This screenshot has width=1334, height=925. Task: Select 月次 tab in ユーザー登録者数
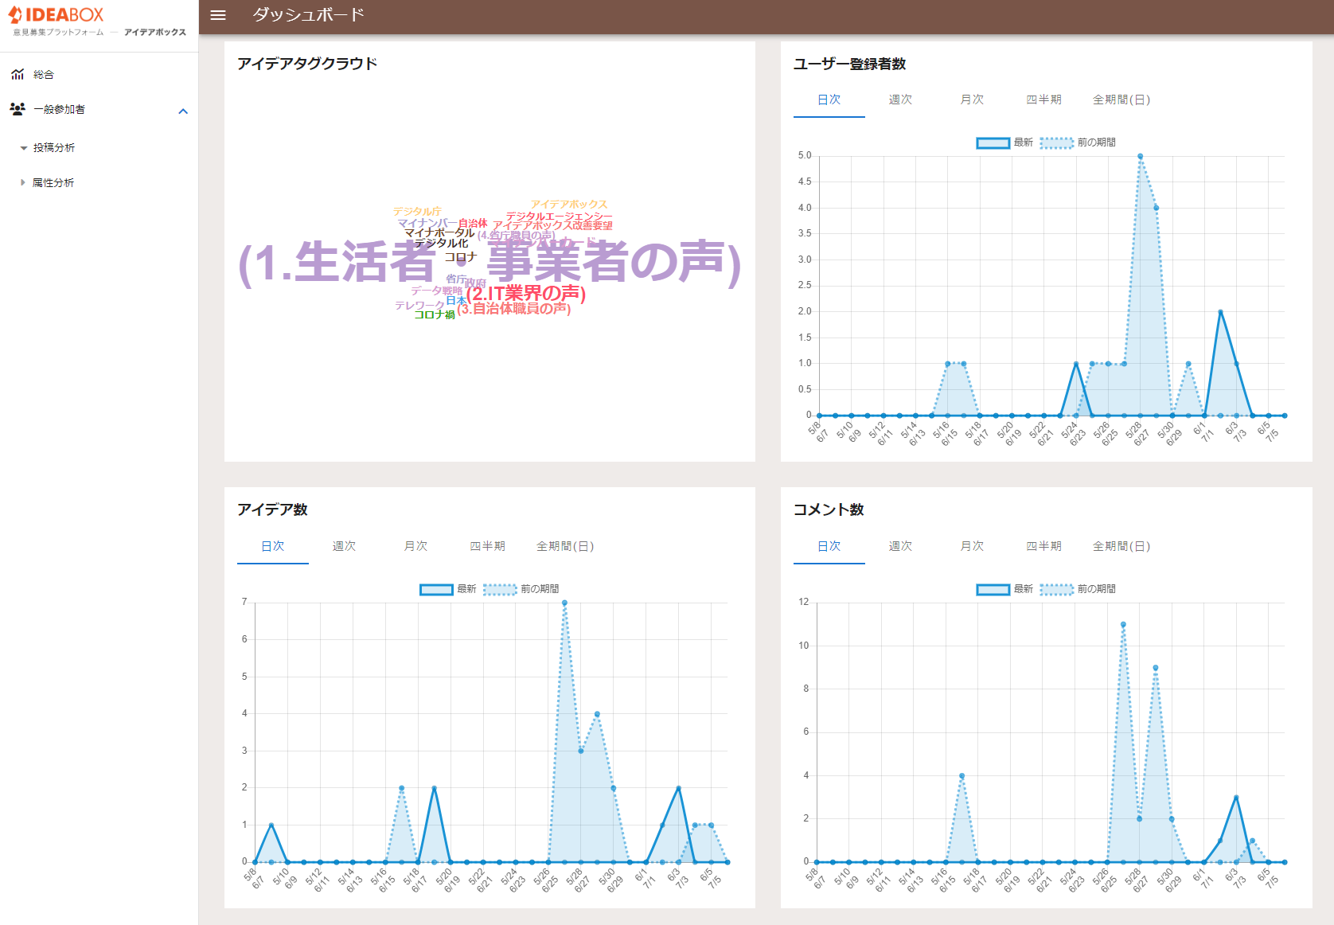973,100
